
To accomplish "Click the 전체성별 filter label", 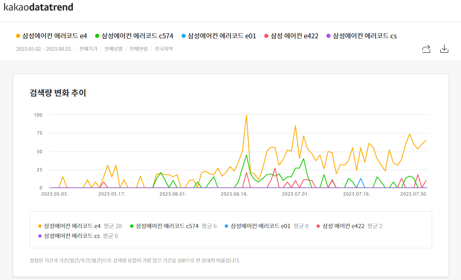I will (114, 49).
